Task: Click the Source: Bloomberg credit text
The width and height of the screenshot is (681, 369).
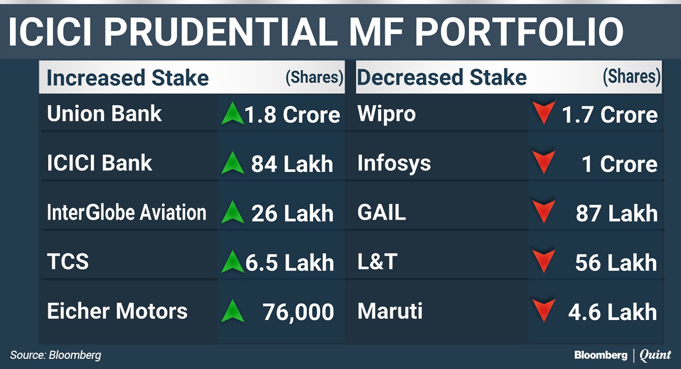Action: click(55, 355)
